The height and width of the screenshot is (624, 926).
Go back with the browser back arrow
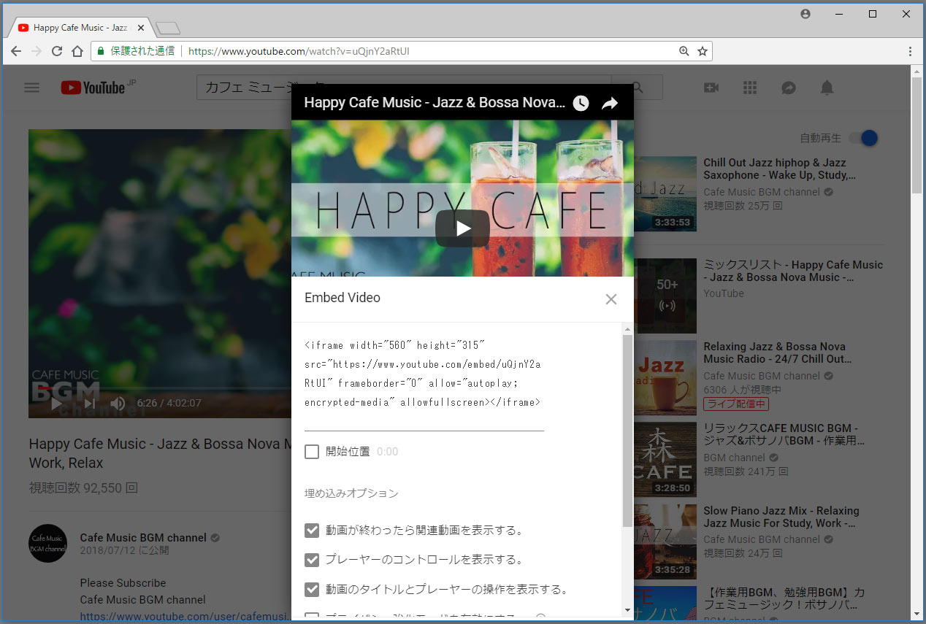tap(16, 51)
